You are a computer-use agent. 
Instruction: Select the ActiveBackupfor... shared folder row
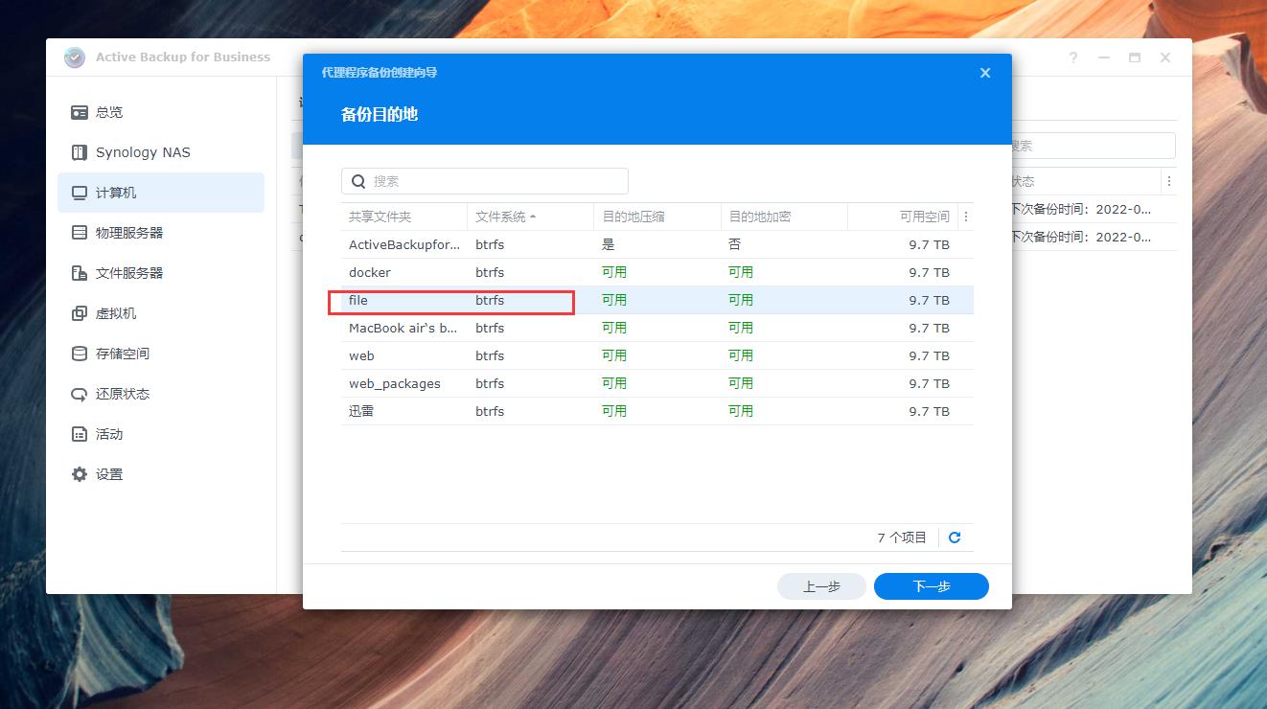[x=657, y=244]
